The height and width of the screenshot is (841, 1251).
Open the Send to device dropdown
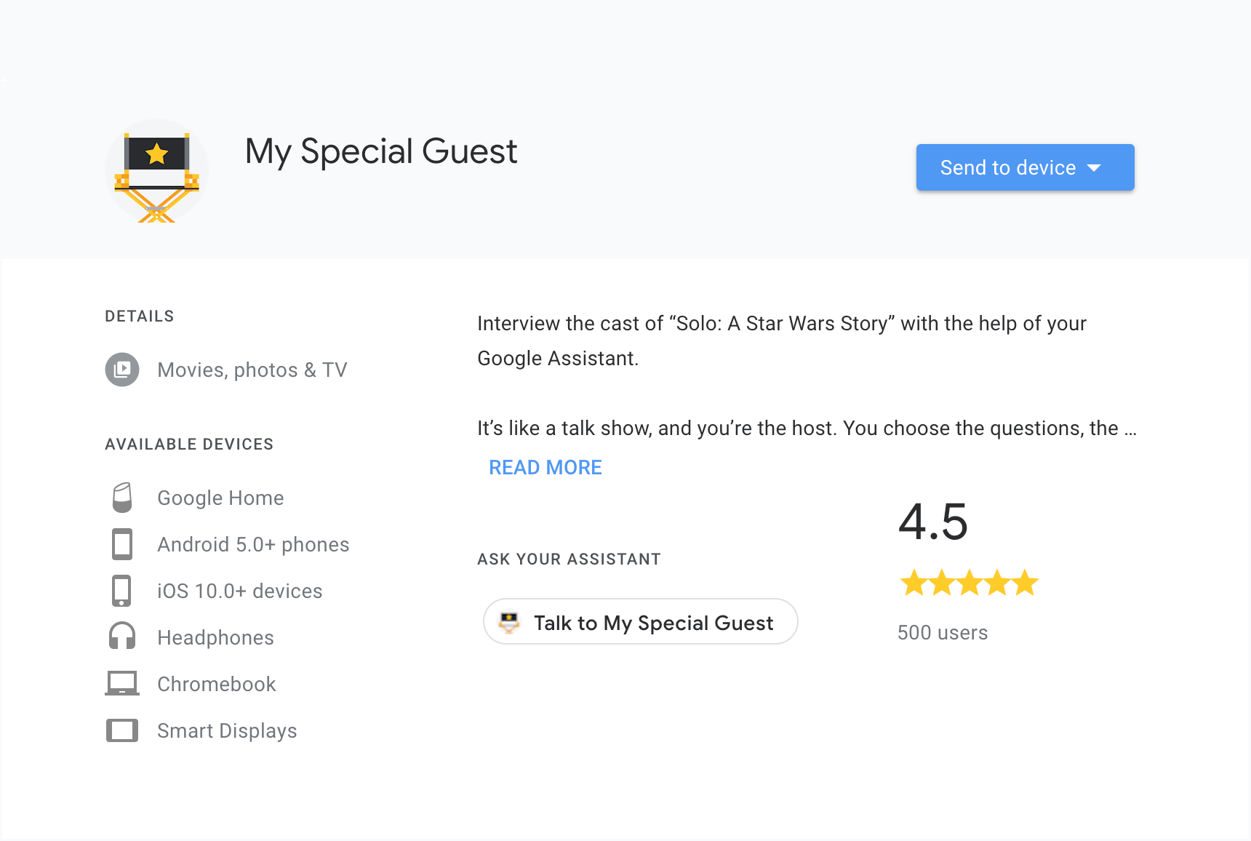(x=1025, y=167)
